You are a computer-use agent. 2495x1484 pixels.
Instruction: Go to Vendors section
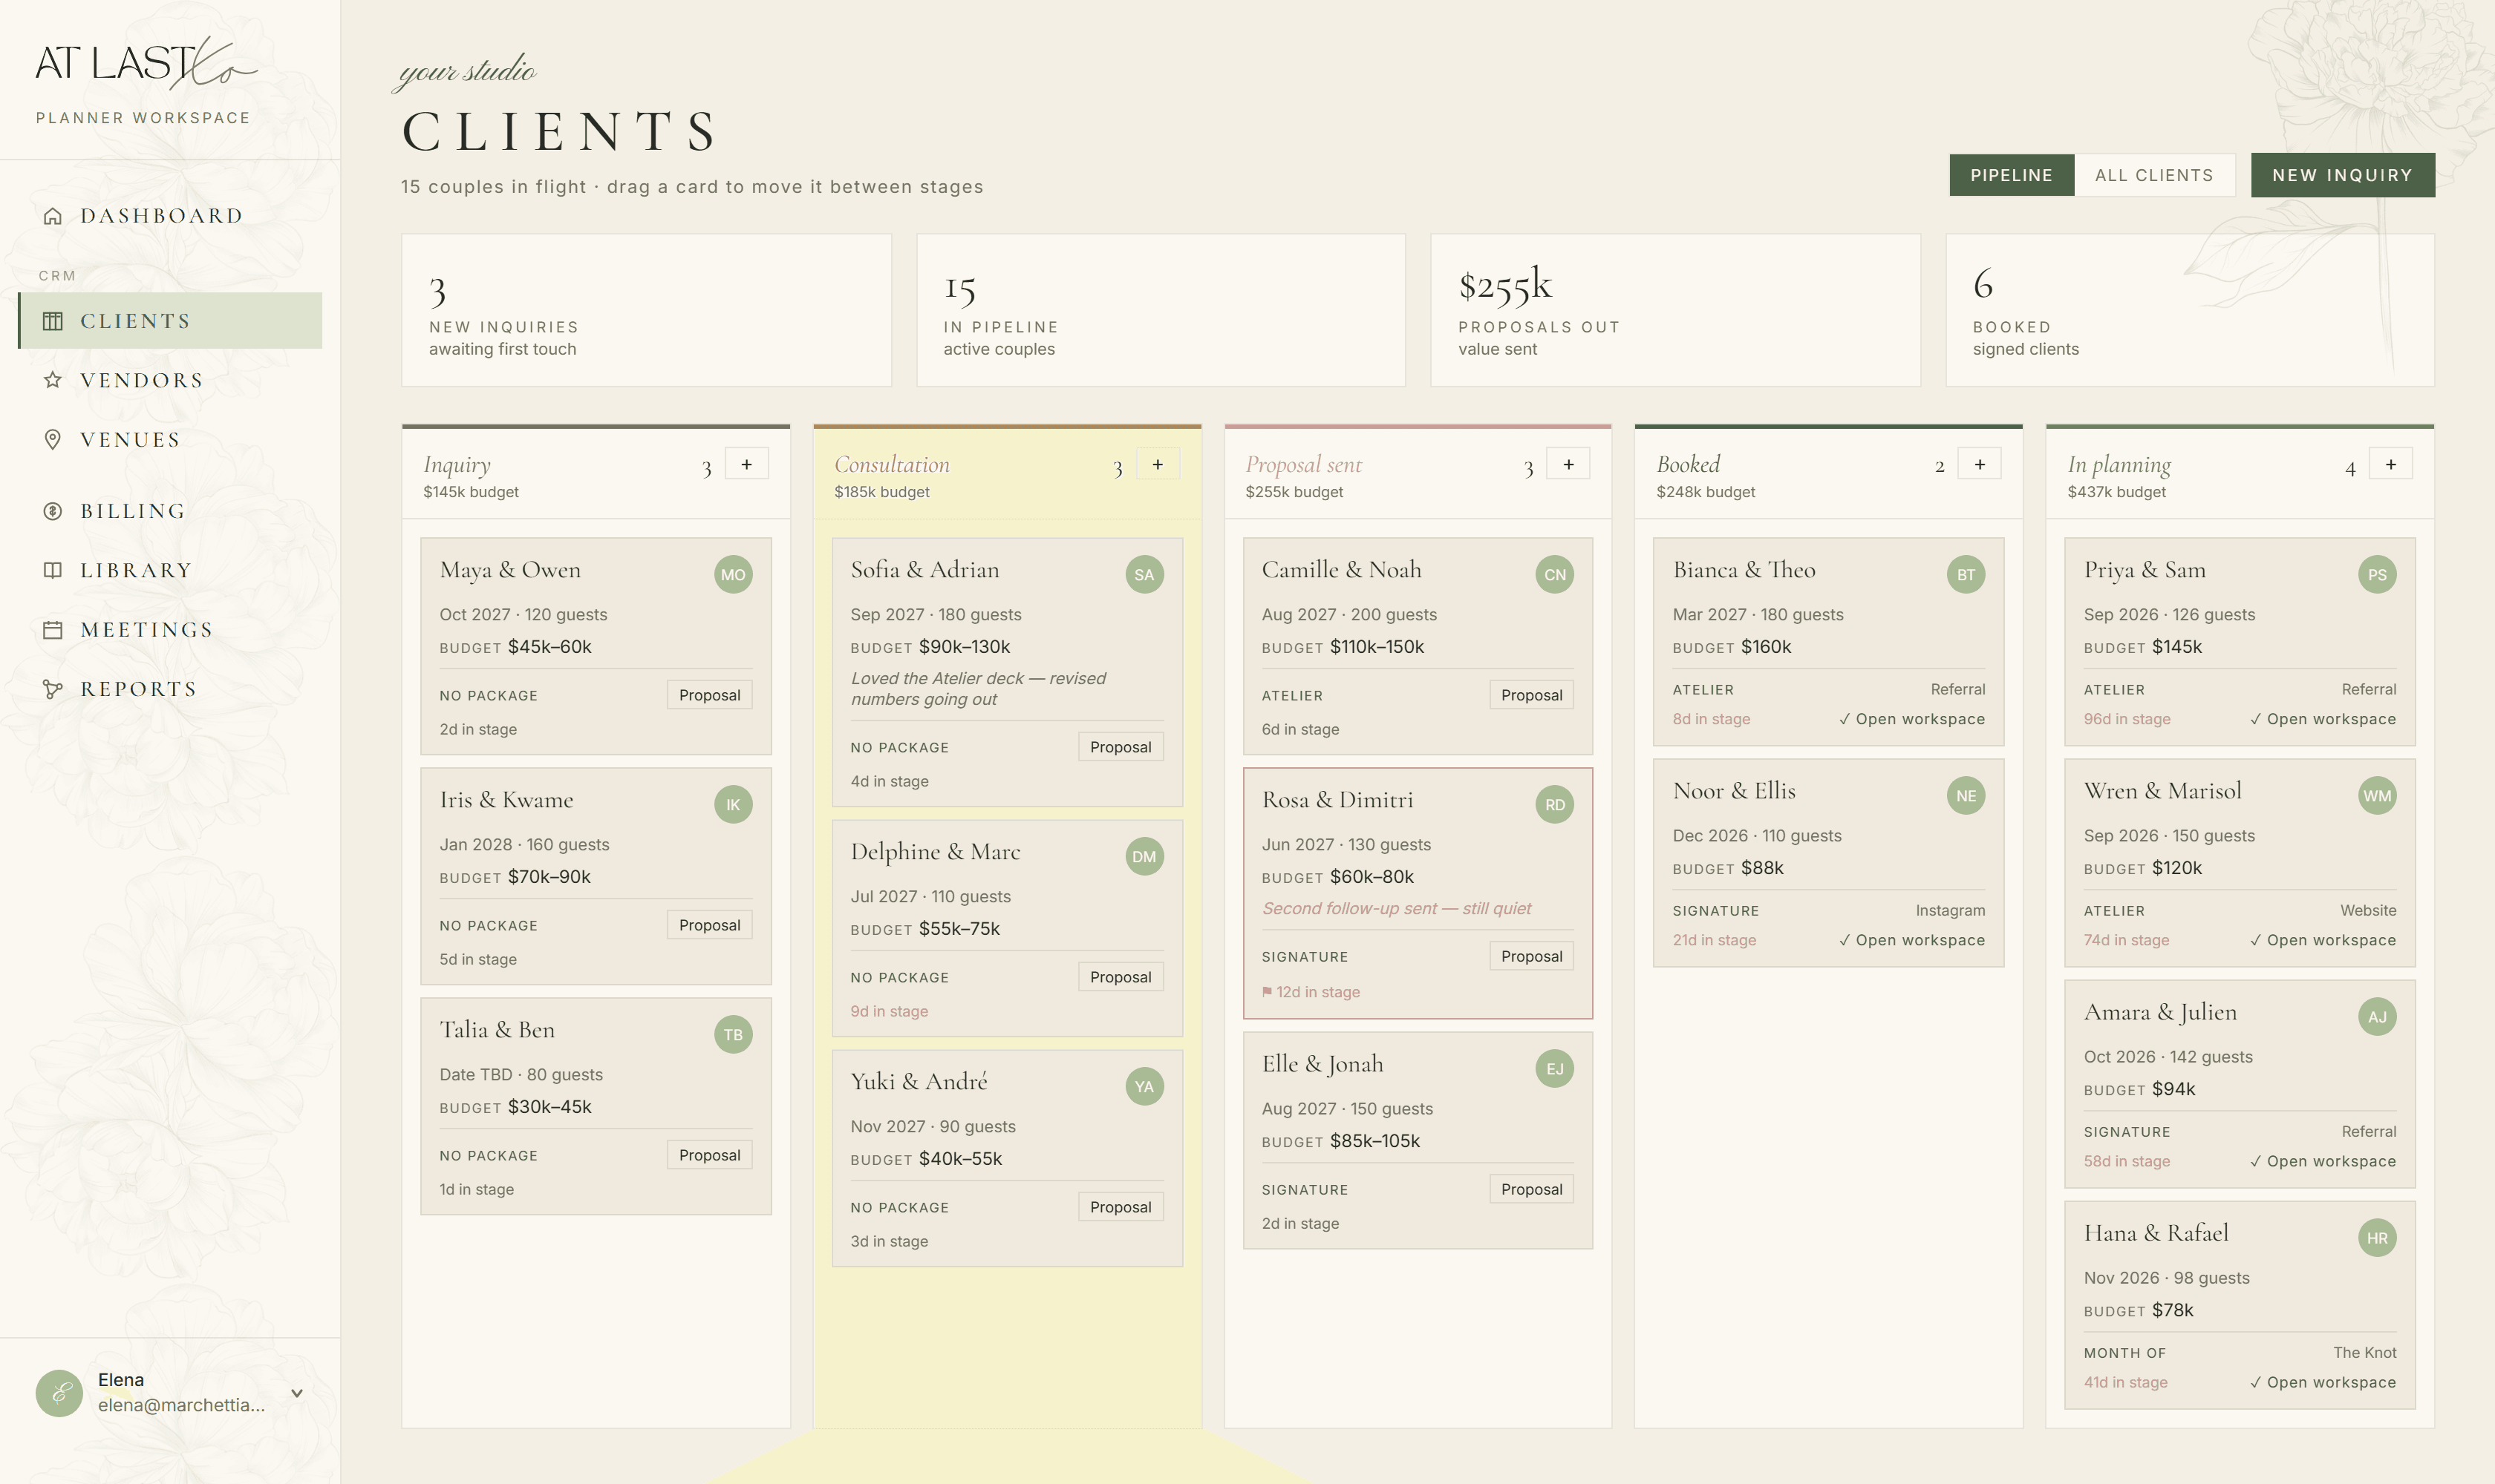tap(170, 380)
